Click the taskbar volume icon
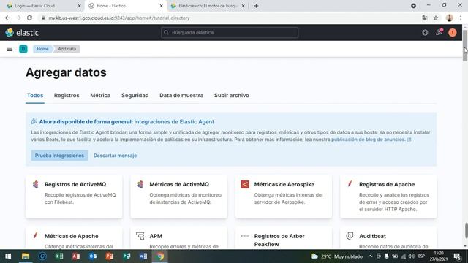This screenshot has width=468, height=263. [412, 256]
